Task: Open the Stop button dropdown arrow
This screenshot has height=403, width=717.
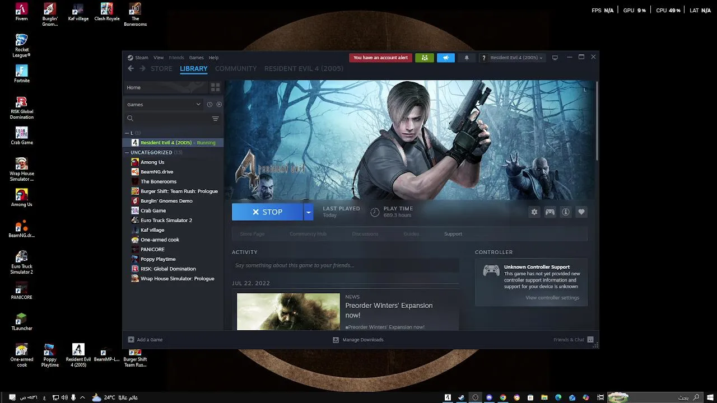Action: 308,212
